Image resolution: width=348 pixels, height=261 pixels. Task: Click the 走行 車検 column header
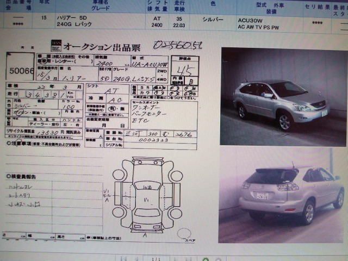point(179,6)
